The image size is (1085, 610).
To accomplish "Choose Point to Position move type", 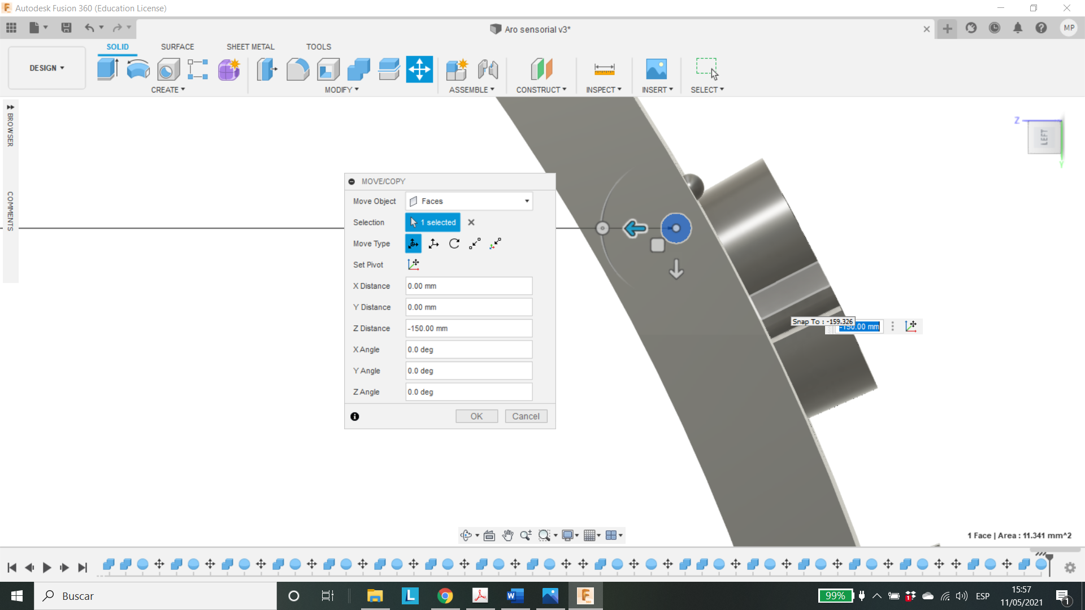I will pyautogui.click(x=496, y=243).
